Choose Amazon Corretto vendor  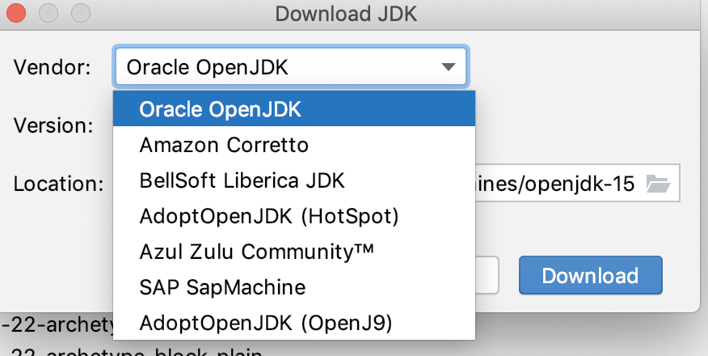pos(294,145)
